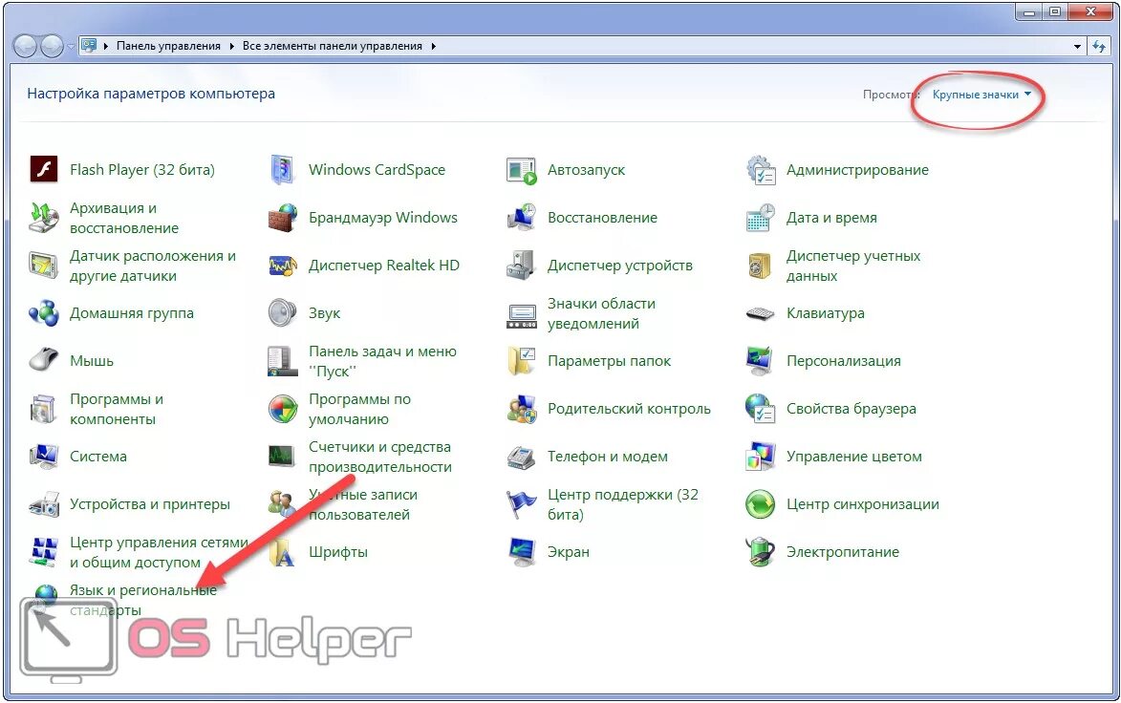Open Датчик расположения icon
The image size is (1121, 703).
44,266
